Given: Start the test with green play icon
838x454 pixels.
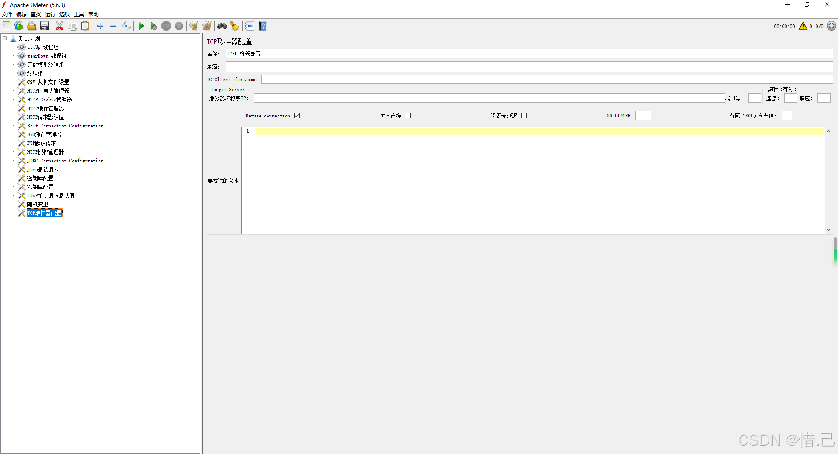Looking at the screenshot, I should click(141, 26).
